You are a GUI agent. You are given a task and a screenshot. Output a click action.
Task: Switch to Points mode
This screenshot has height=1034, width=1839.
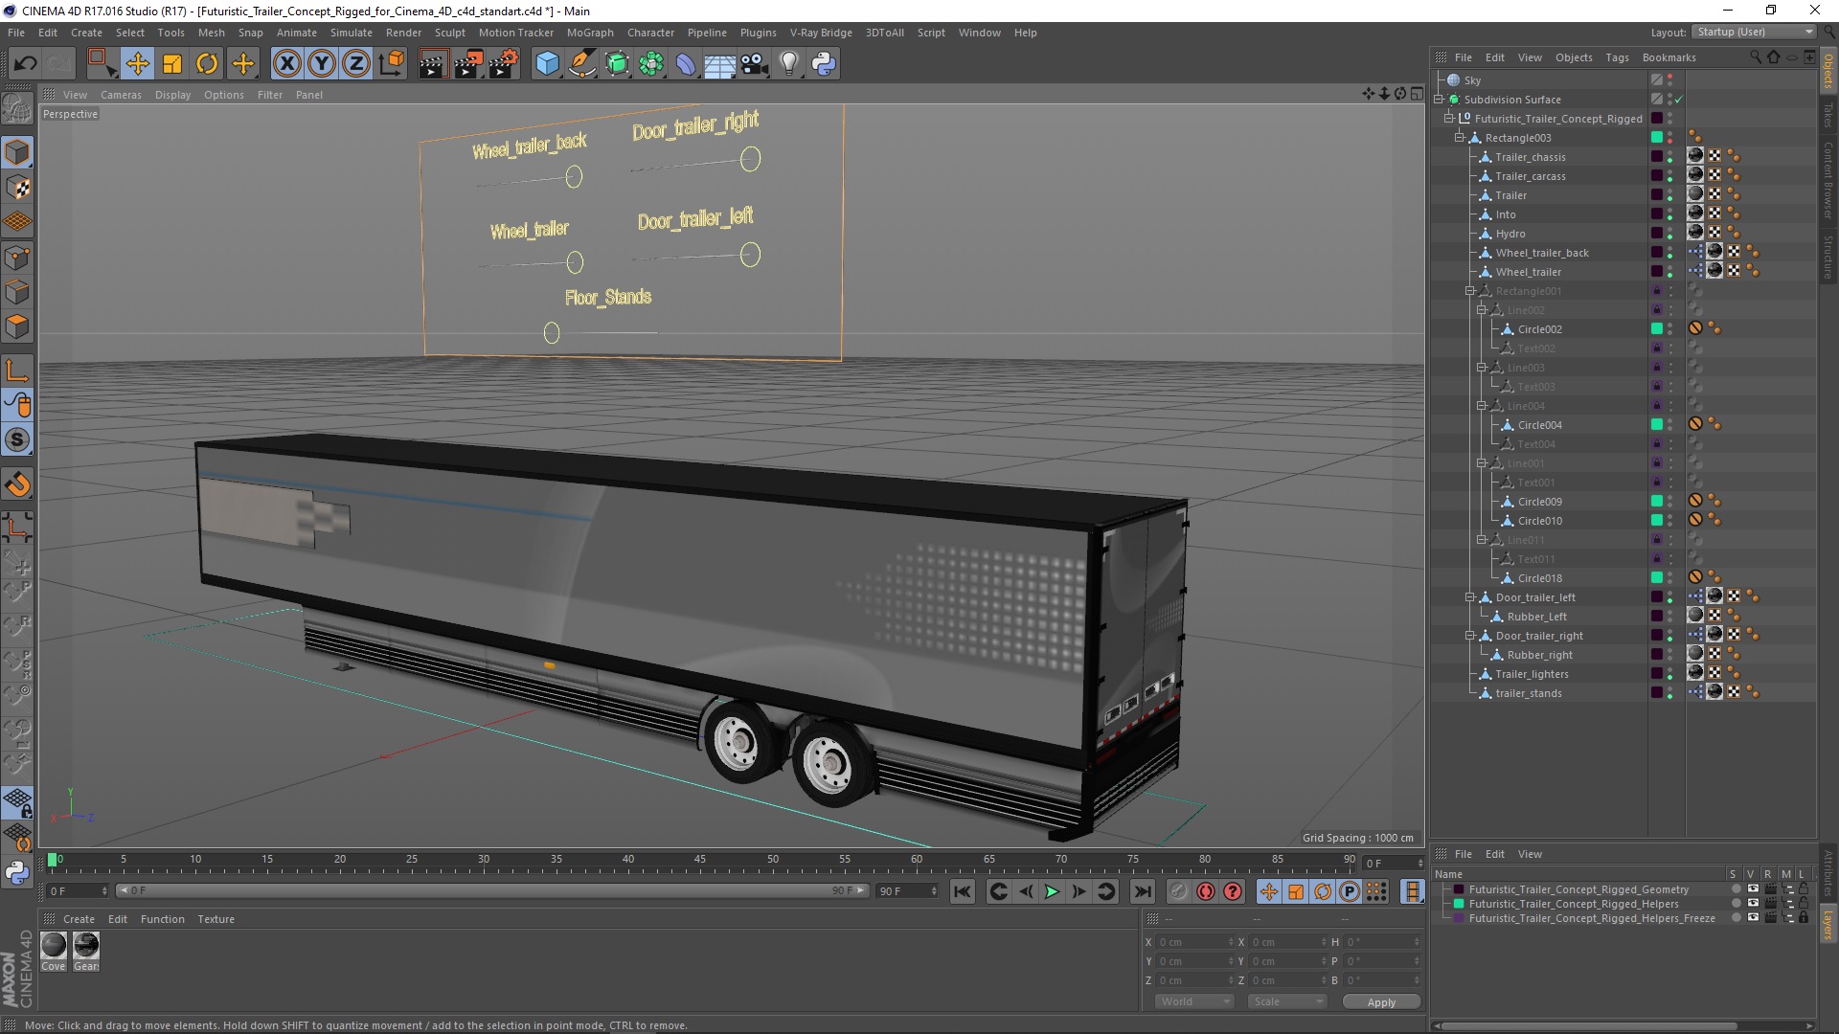(x=17, y=258)
